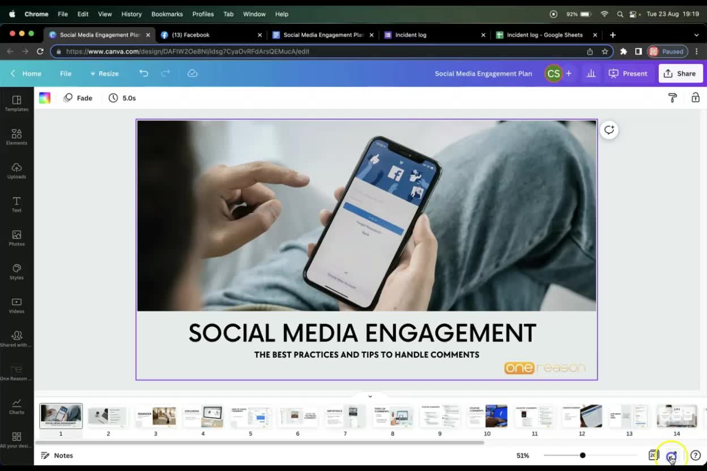
Task: Select the Copy style paint roller icon
Action: pyautogui.click(x=672, y=97)
